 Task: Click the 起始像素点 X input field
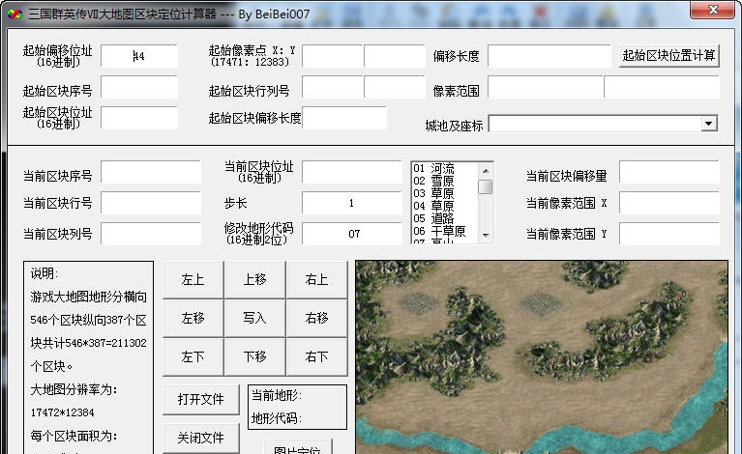(x=333, y=56)
